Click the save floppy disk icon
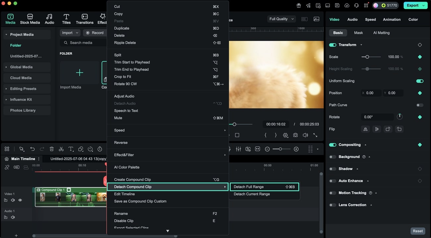Screen dimensions: 431x238 337,5
